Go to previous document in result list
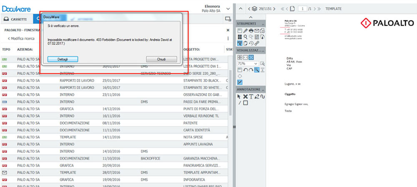Viewport: 417px width, 187px height. point(249,9)
